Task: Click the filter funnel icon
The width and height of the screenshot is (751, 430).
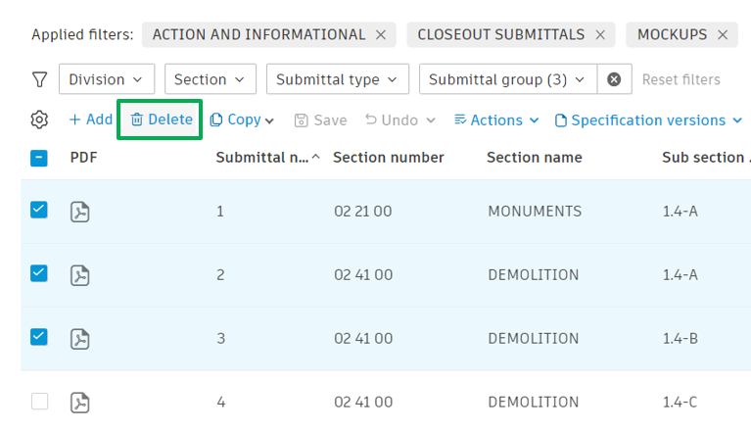Action: click(39, 79)
